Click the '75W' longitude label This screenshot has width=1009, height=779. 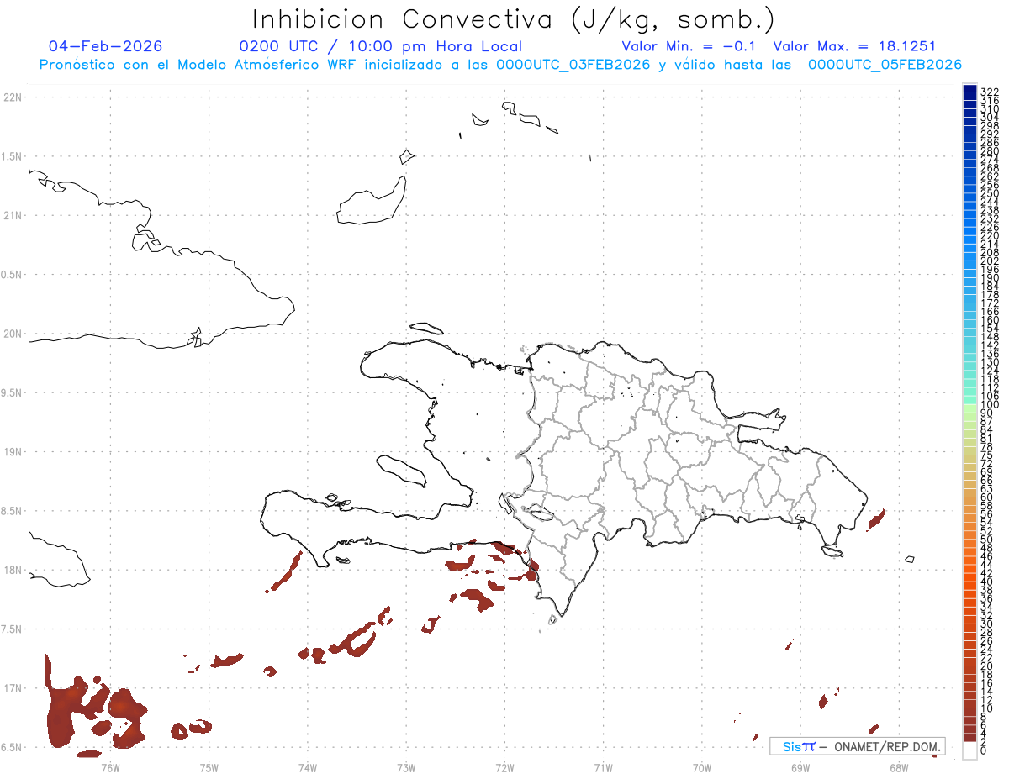click(x=209, y=767)
